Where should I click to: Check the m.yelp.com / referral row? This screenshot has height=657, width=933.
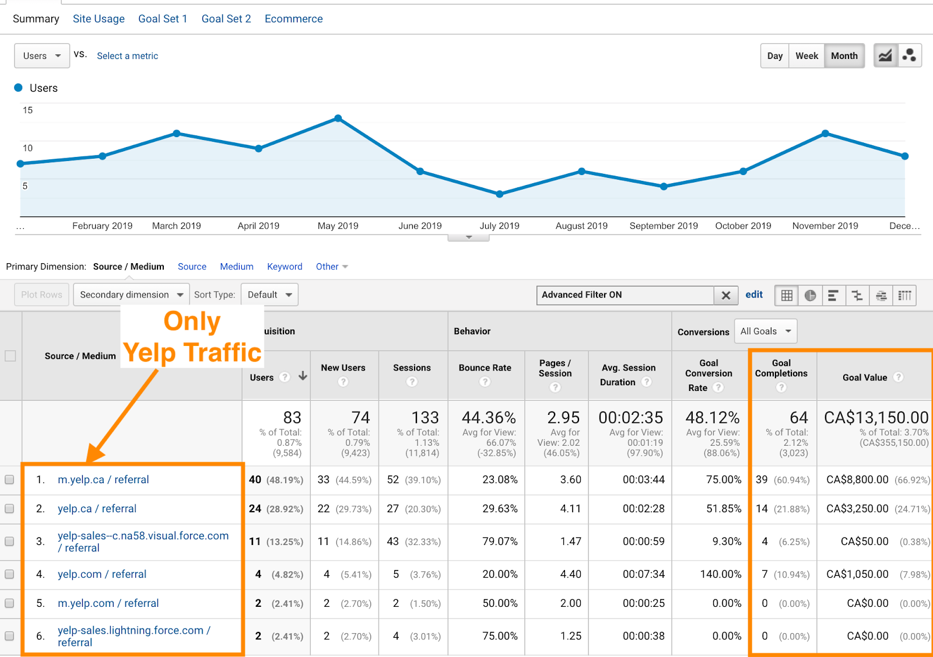(9, 603)
